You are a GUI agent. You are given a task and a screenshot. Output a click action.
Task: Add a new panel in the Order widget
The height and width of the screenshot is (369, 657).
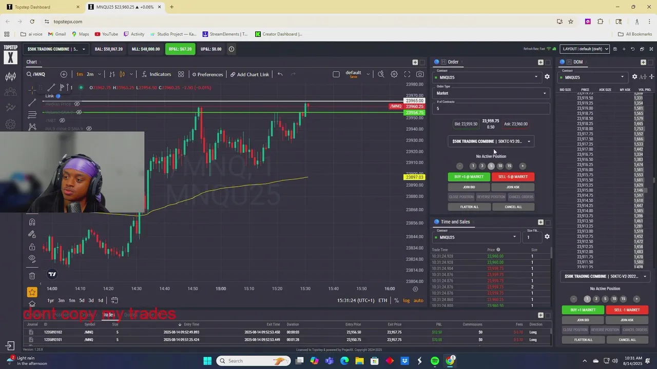[540, 62]
